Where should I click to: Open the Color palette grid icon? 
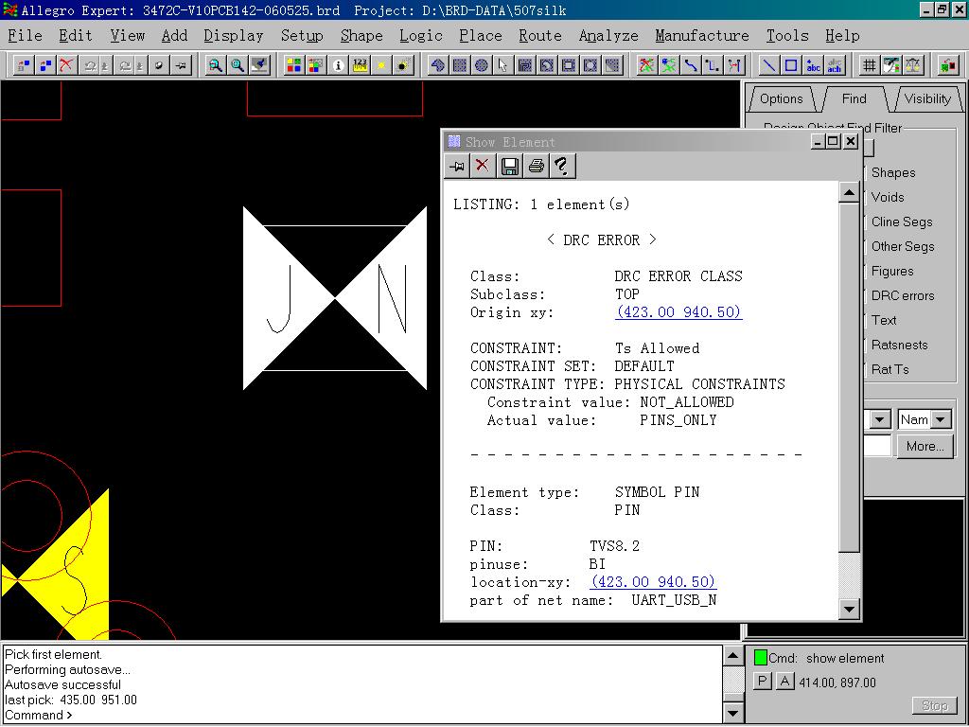(x=294, y=65)
